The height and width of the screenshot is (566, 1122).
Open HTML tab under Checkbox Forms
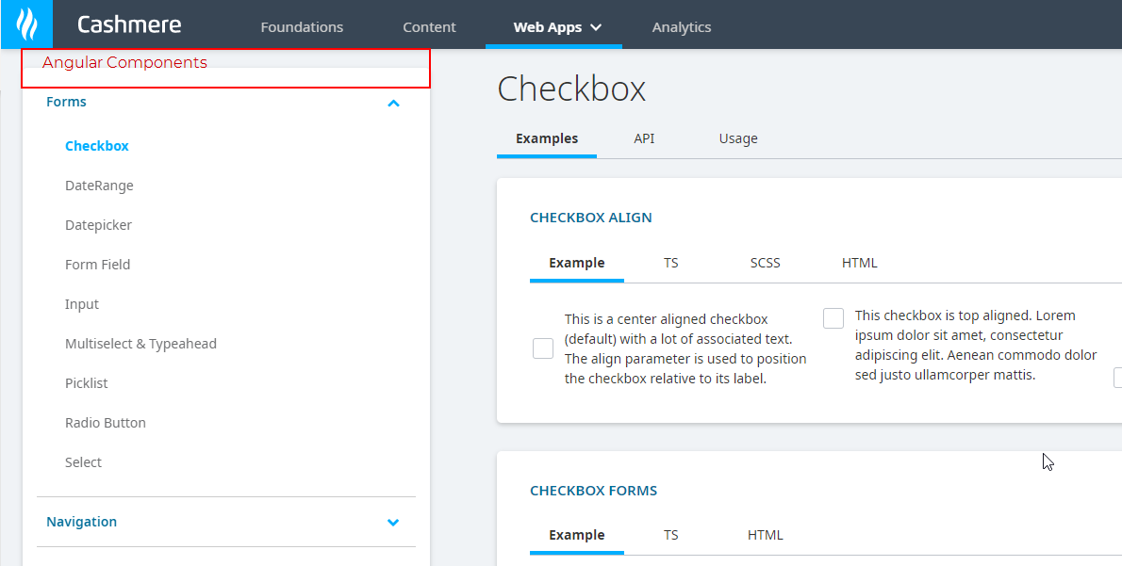[765, 535]
